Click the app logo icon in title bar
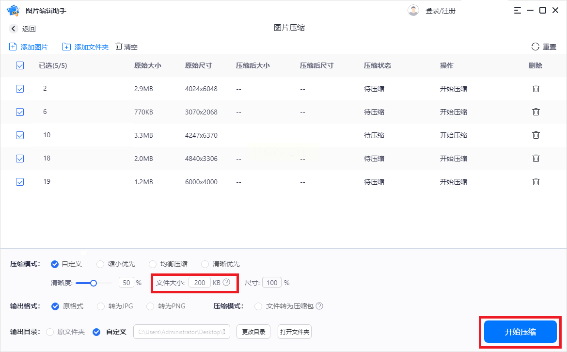The image size is (567, 352). pos(14,11)
